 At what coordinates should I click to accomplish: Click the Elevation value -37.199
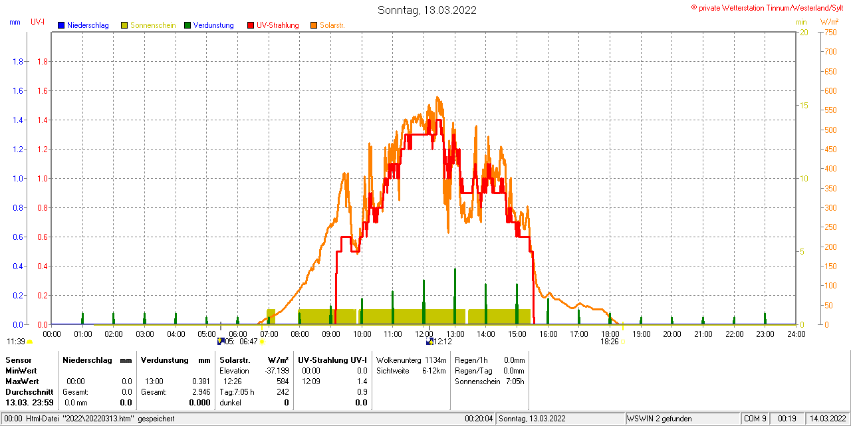[276, 371]
